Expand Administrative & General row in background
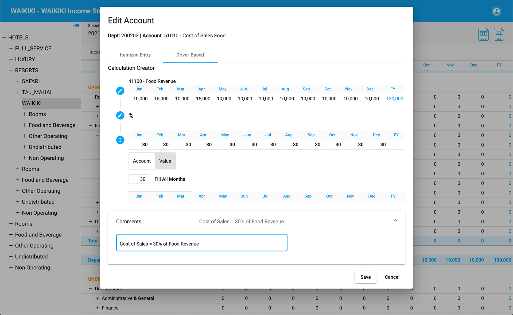 click(97, 298)
